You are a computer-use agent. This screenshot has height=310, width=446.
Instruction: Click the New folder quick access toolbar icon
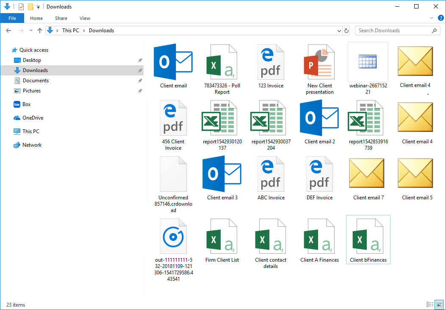tap(30, 6)
